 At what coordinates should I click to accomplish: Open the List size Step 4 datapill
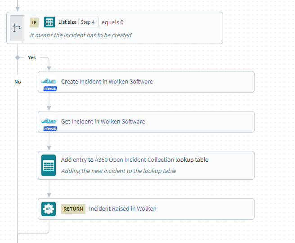pos(71,22)
